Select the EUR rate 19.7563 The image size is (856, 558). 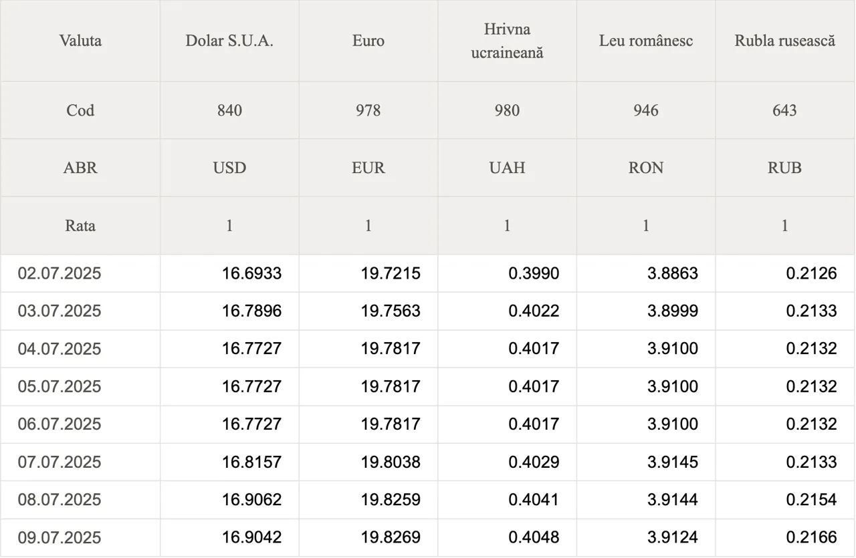[391, 311]
